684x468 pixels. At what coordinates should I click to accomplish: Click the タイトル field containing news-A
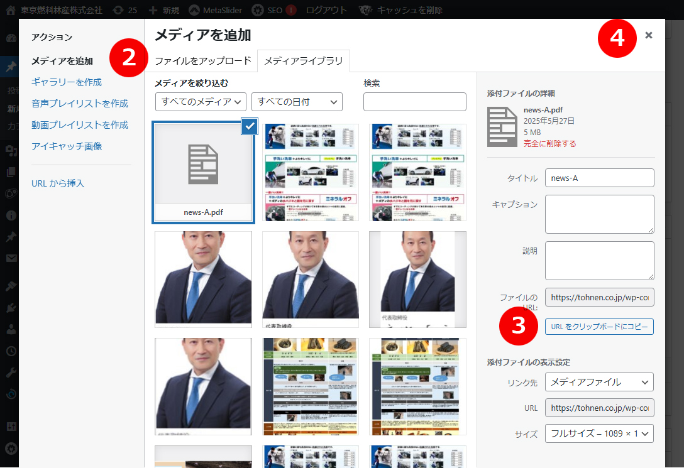pos(599,178)
